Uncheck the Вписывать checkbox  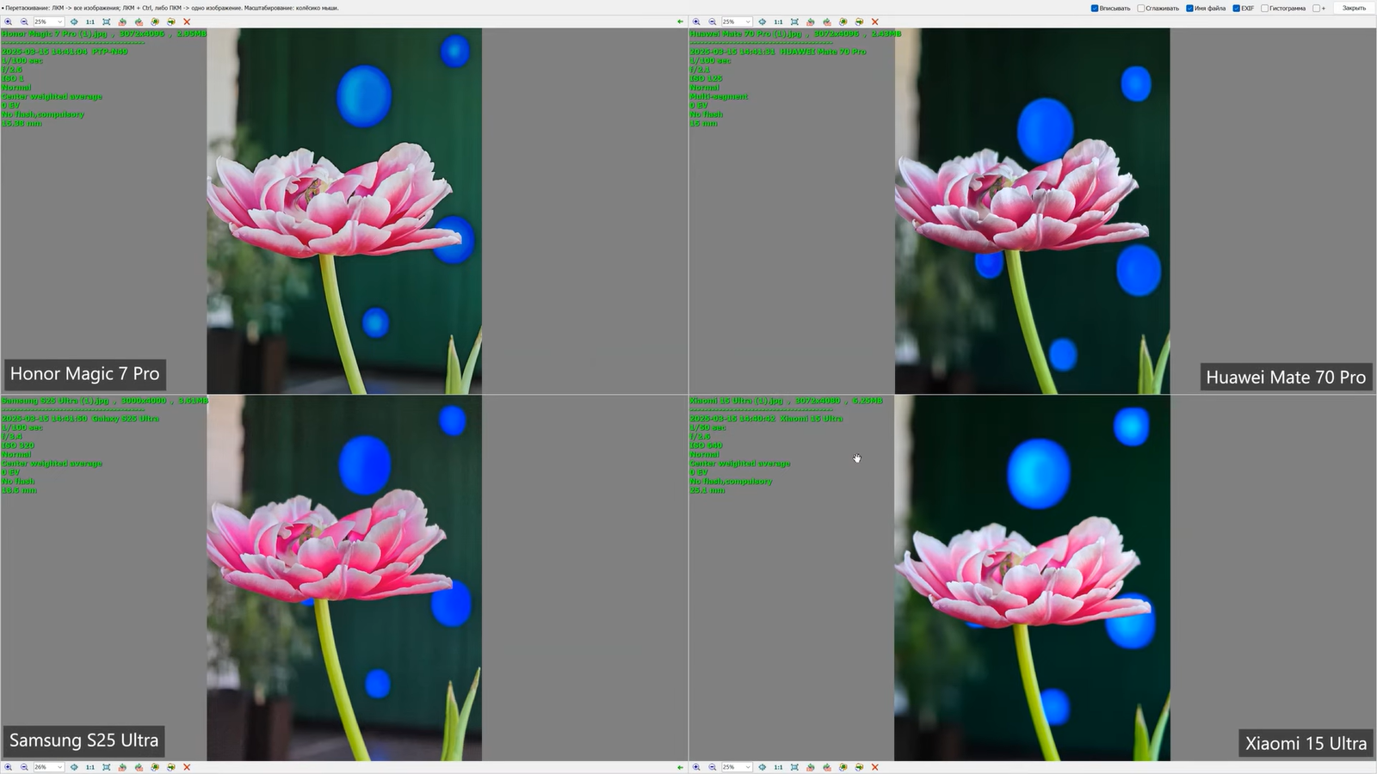pyautogui.click(x=1095, y=9)
